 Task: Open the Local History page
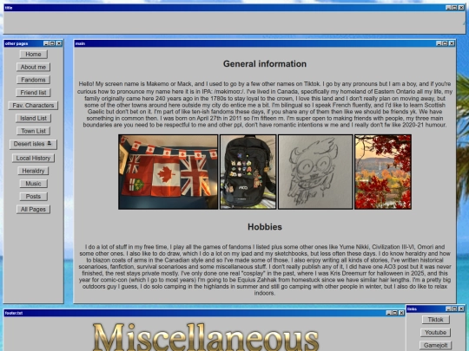[33, 159]
